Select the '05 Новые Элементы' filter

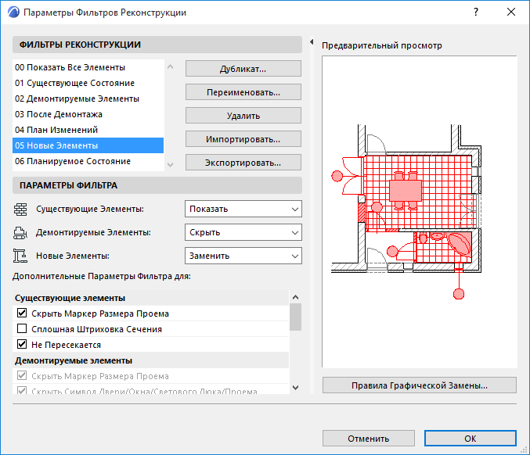(88, 145)
